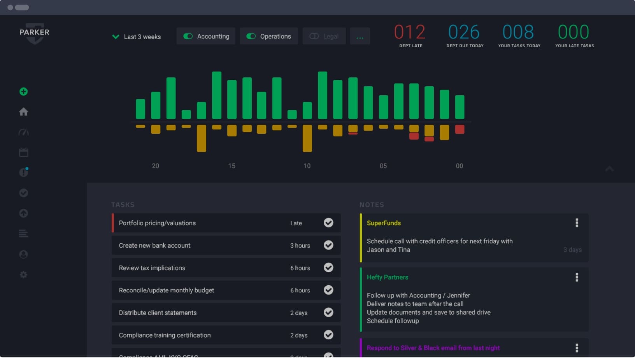This screenshot has width=635, height=358.
Task: Open alerts icon with blue notification dot
Action: click(x=23, y=172)
